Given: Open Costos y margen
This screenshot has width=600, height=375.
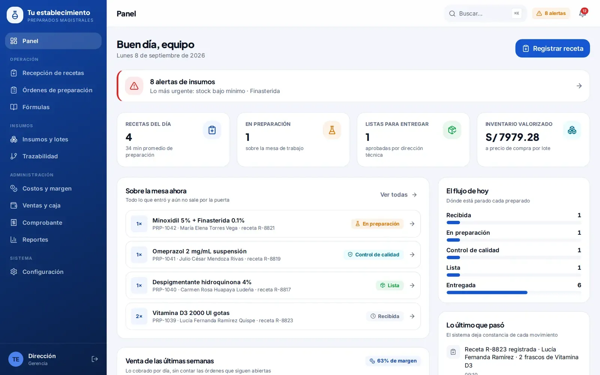Looking at the screenshot, I should tap(53, 188).
